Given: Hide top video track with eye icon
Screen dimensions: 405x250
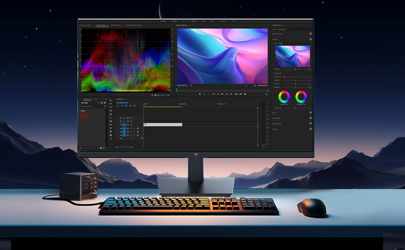Looking at the screenshot, I should [x=131, y=118].
